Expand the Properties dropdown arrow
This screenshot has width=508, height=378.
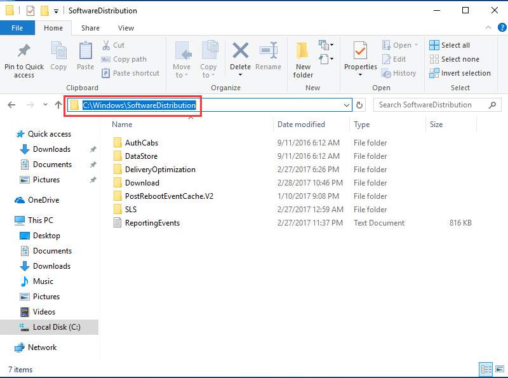pyautogui.click(x=360, y=75)
